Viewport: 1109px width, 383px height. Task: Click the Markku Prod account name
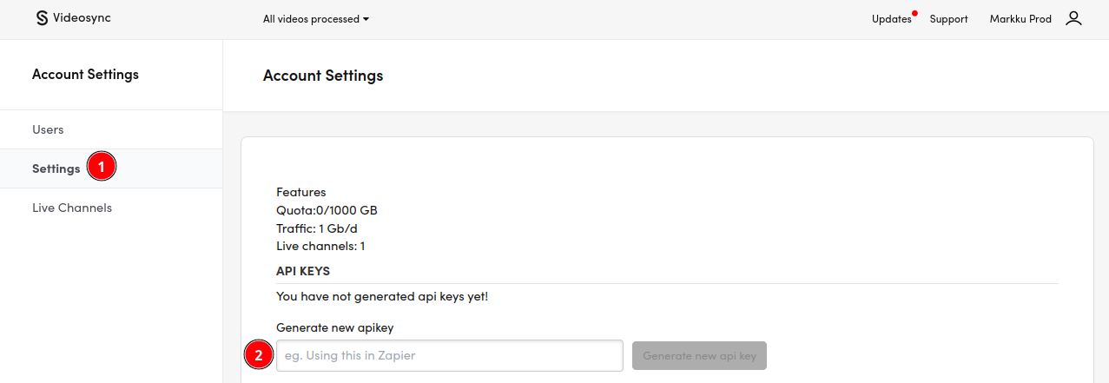(1020, 19)
